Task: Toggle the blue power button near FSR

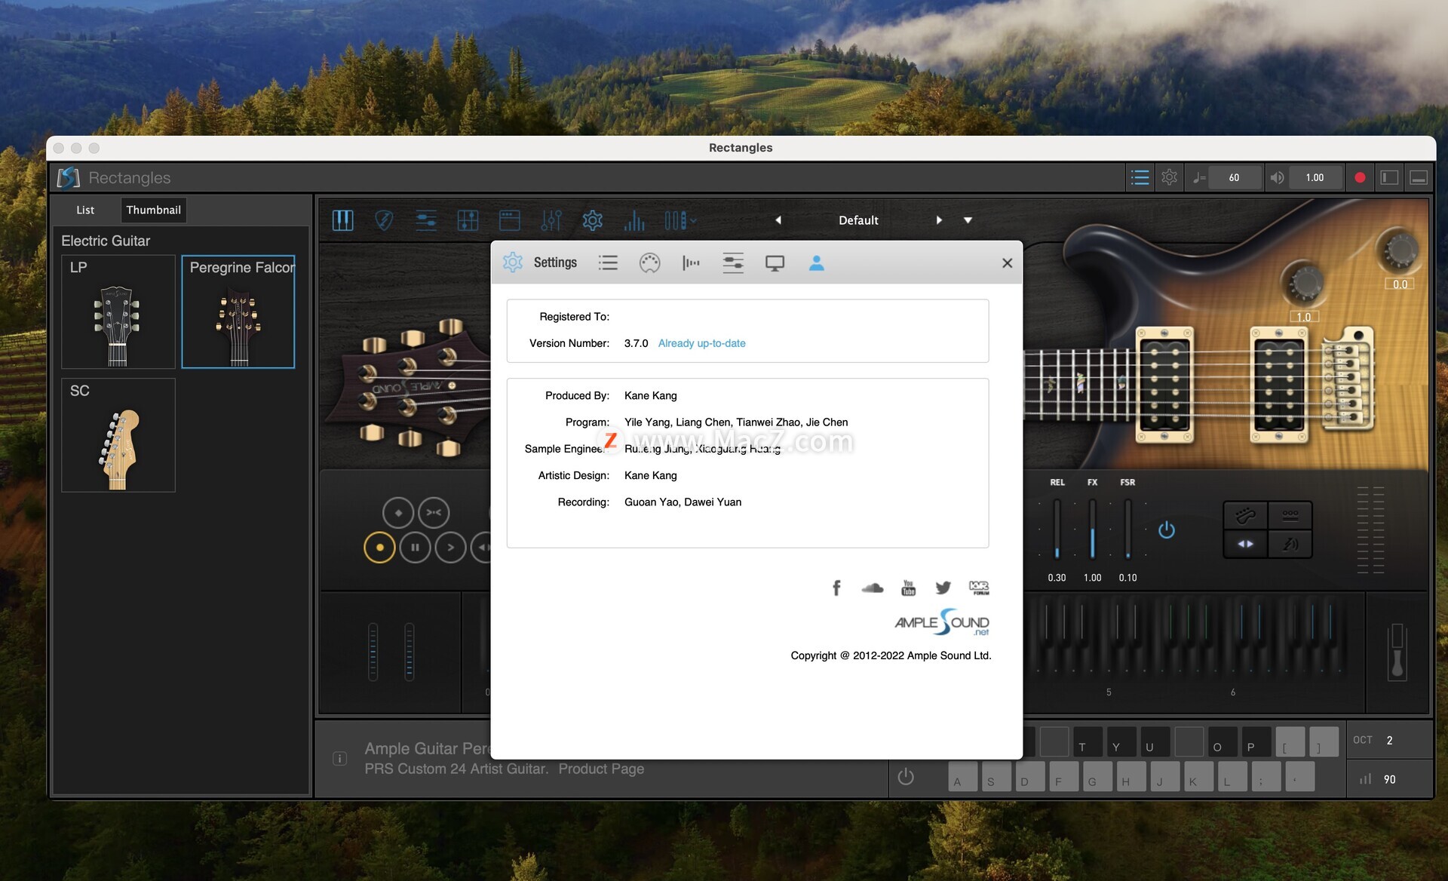Action: pyautogui.click(x=1166, y=530)
